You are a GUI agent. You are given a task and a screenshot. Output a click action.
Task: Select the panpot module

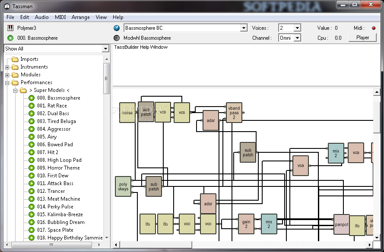pos(341,224)
